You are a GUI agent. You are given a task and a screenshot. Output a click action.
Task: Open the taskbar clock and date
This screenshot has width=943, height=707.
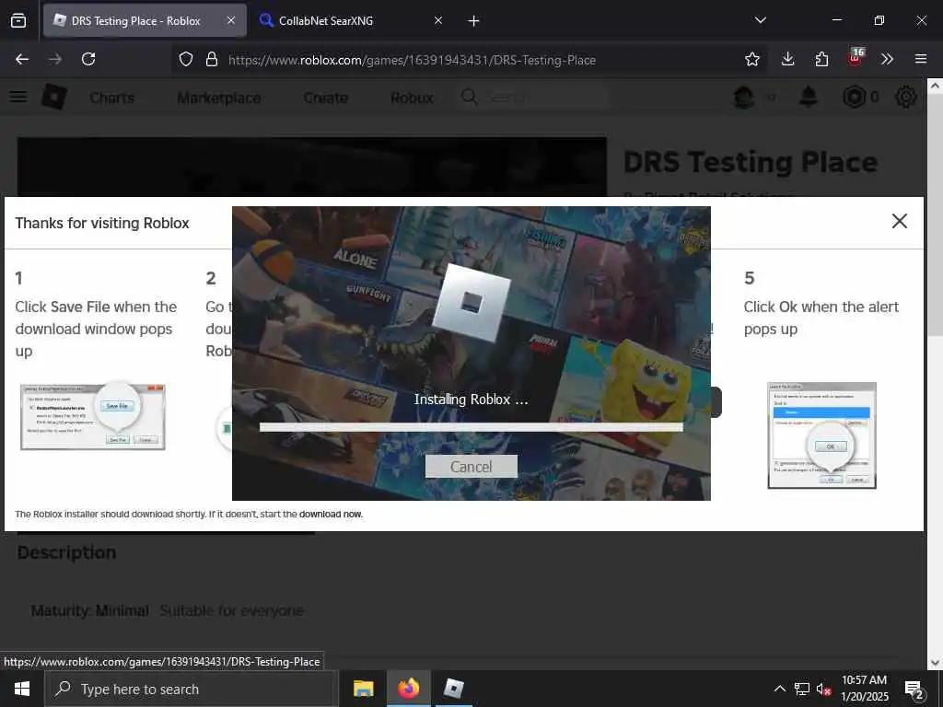[864, 689]
